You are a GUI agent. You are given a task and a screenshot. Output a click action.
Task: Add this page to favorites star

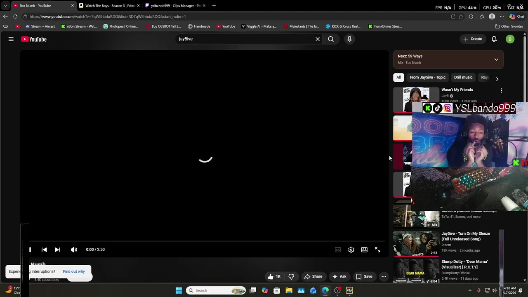point(461,16)
